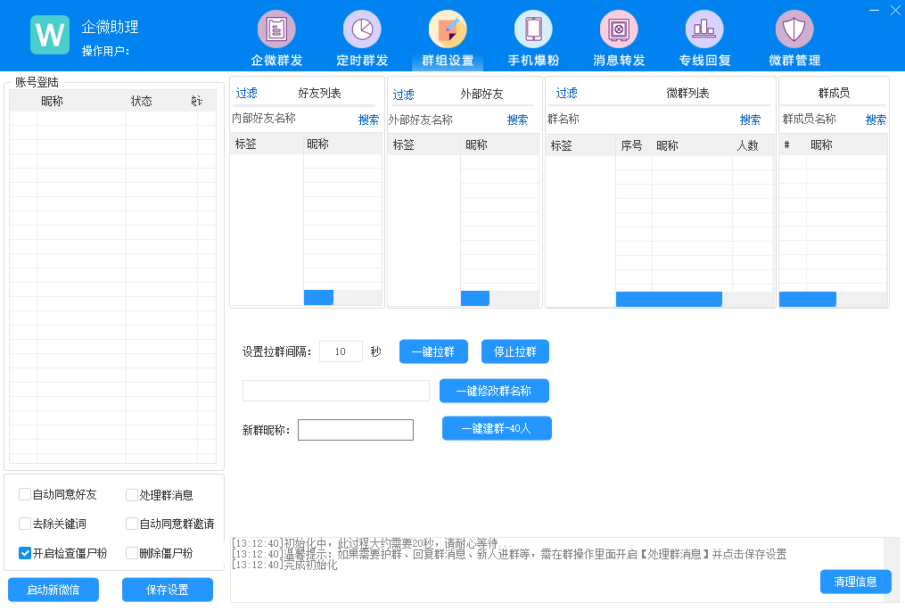Select the 群组设置 icon
Screen dimensions: 905x611
(448, 29)
